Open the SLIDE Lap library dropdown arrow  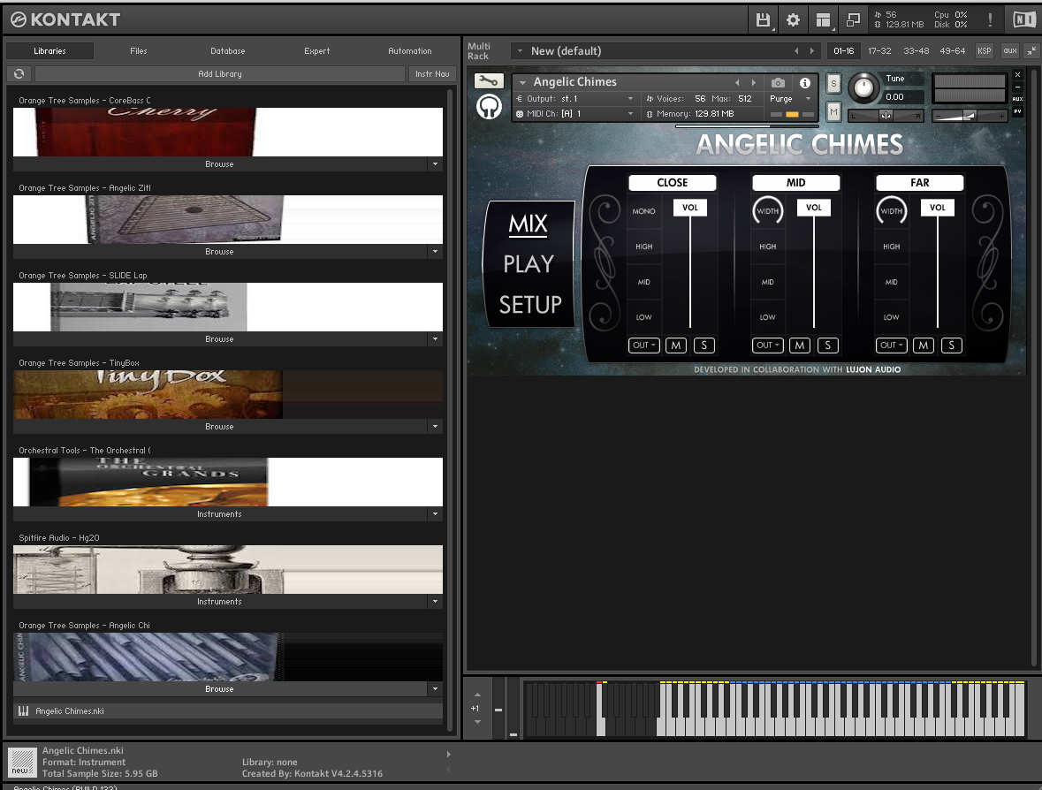pos(436,339)
